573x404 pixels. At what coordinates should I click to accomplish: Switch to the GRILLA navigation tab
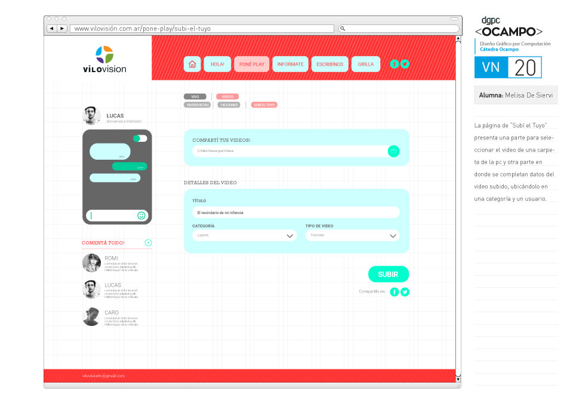coord(365,64)
